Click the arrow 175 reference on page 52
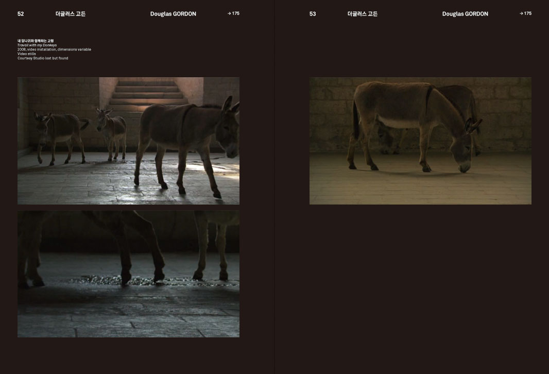549x374 pixels. 233,13
